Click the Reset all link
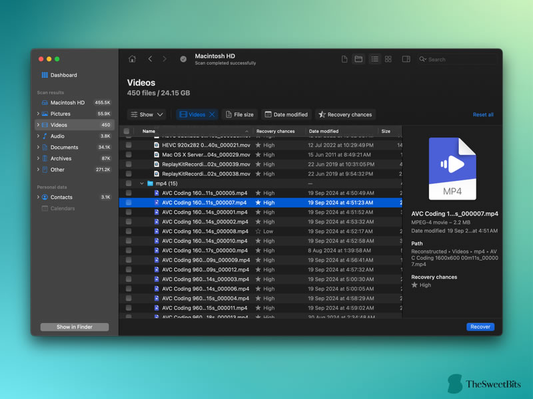 pos(483,114)
